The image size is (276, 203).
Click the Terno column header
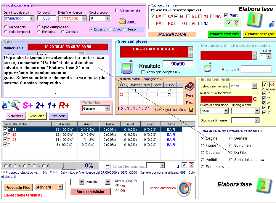click(110, 124)
